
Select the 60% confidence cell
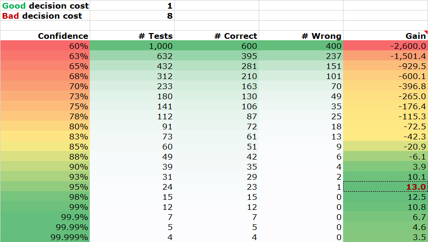pyautogui.click(x=45, y=46)
